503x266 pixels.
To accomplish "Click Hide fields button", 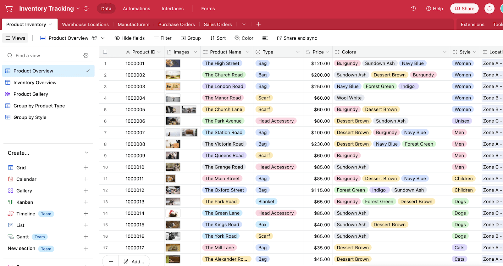I will [130, 38].
